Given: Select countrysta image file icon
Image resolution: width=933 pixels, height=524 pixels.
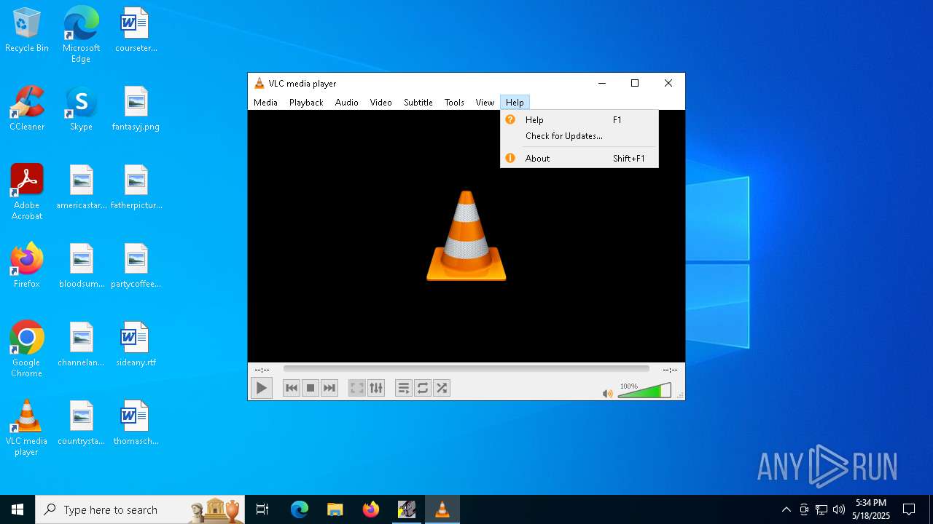Looking at the screenshot, I should 81,423.
